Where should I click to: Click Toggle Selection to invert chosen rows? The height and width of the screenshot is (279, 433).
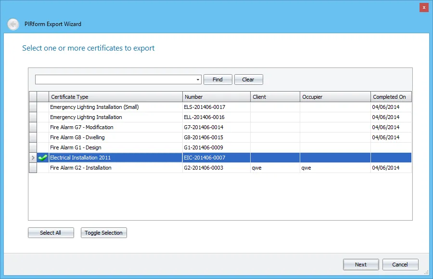click(x=103, y=233)
